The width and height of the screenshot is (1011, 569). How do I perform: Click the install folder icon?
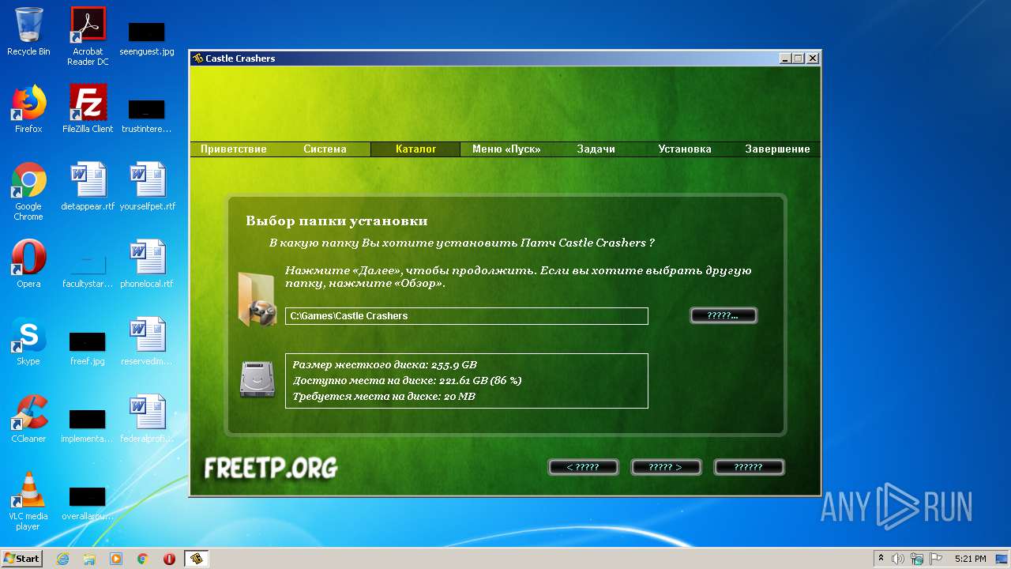(257, 300)
